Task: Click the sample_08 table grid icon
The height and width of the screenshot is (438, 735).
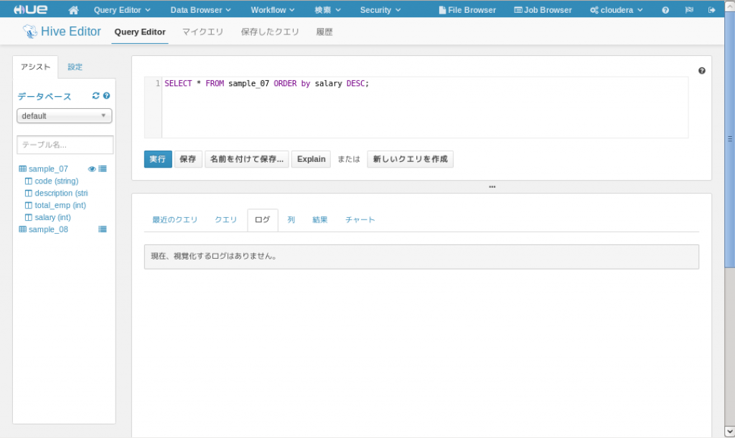Action: tap(22, 229)
